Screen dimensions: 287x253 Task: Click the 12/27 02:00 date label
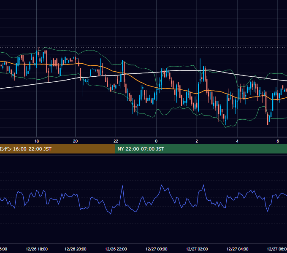(x=197, y=249)
